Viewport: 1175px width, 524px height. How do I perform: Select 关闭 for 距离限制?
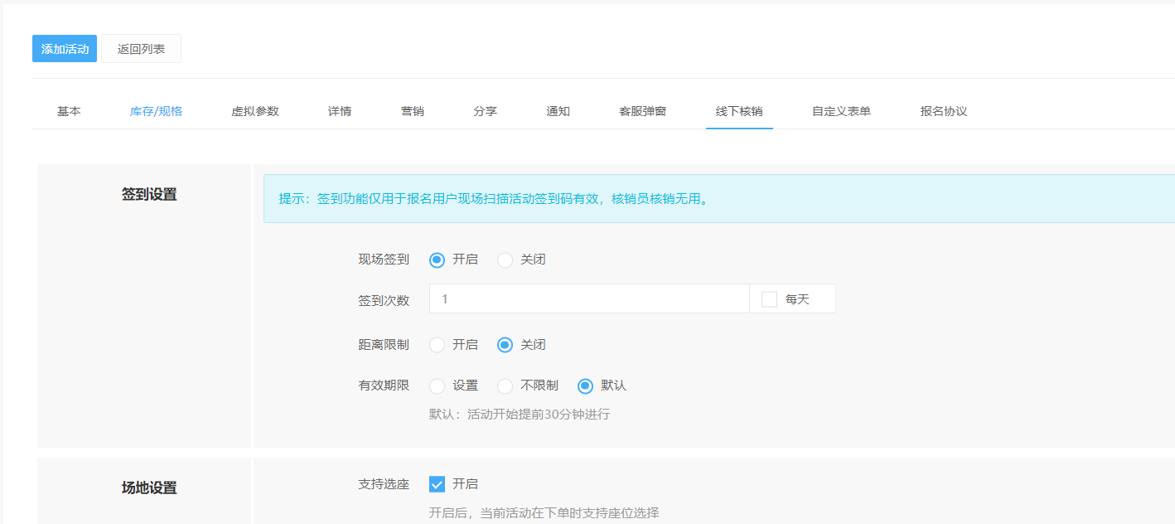(x=505, y=345)
